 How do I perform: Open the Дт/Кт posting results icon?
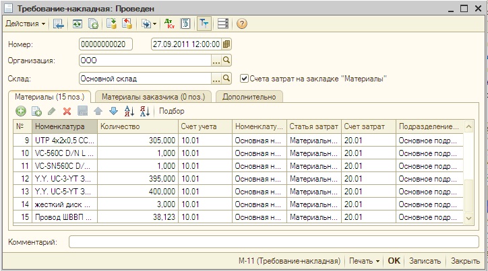pos(169,24)
